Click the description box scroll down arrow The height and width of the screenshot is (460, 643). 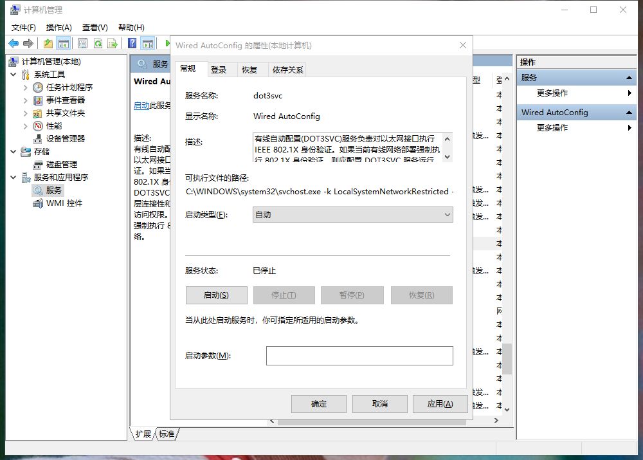[448, 156]
